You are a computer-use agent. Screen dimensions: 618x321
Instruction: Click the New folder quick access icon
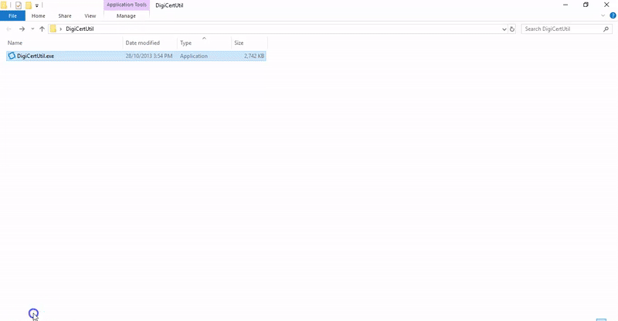pyautogui.click(x=29, y=5)
